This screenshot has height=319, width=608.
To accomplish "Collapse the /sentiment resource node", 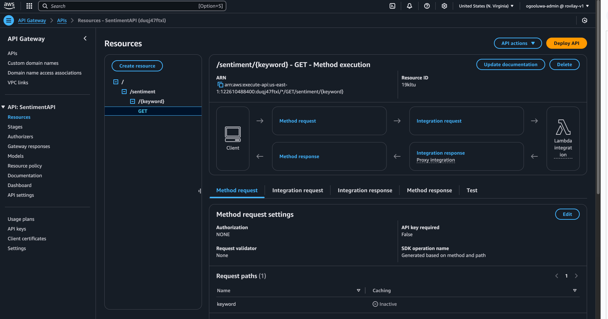I will pos(124,92).
